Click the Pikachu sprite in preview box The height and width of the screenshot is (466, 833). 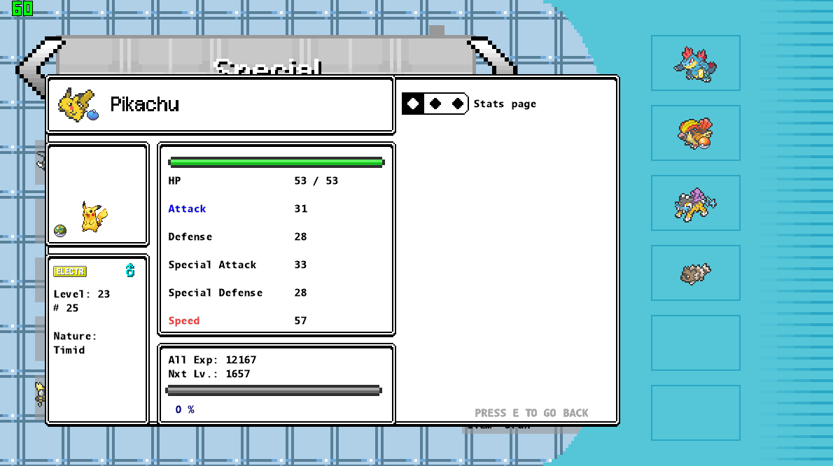94,217
